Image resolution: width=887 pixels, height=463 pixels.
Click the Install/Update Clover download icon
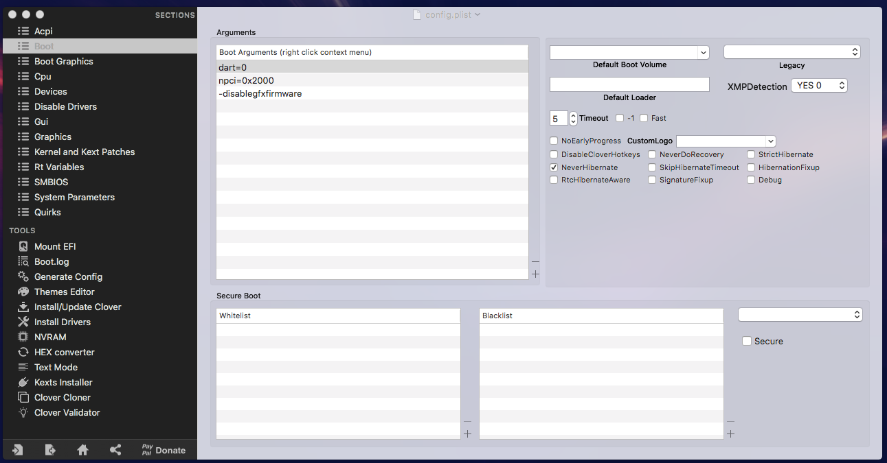pyautogui.click(x=23, y=307)
